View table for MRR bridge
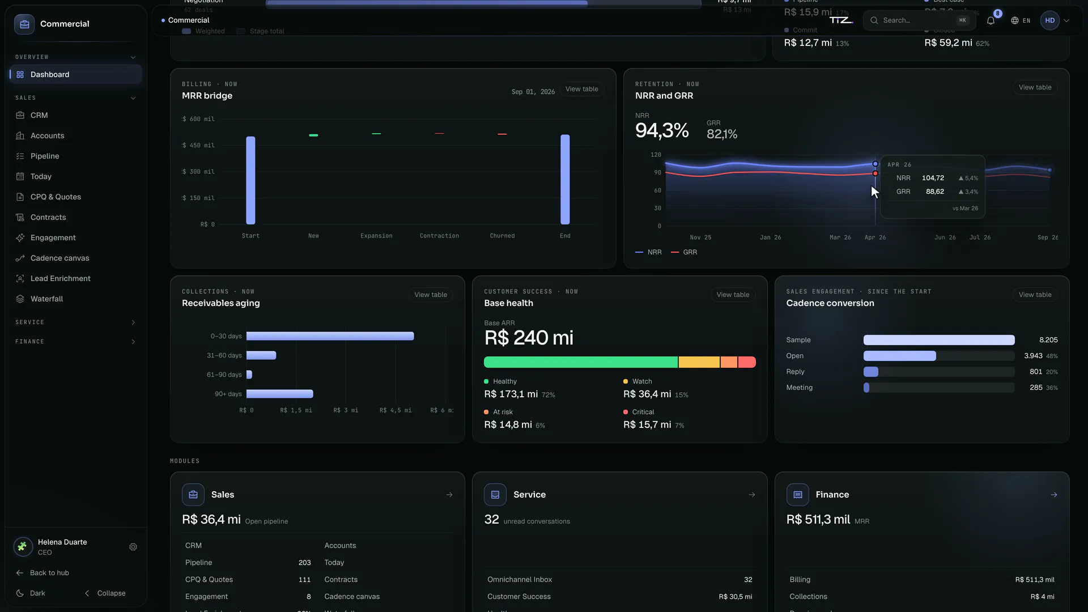 coord(581,89)
